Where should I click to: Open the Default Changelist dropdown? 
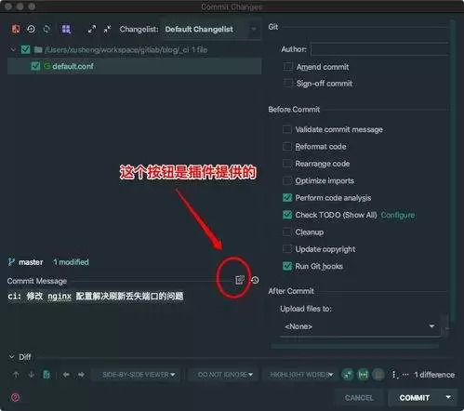coord(212,30)
